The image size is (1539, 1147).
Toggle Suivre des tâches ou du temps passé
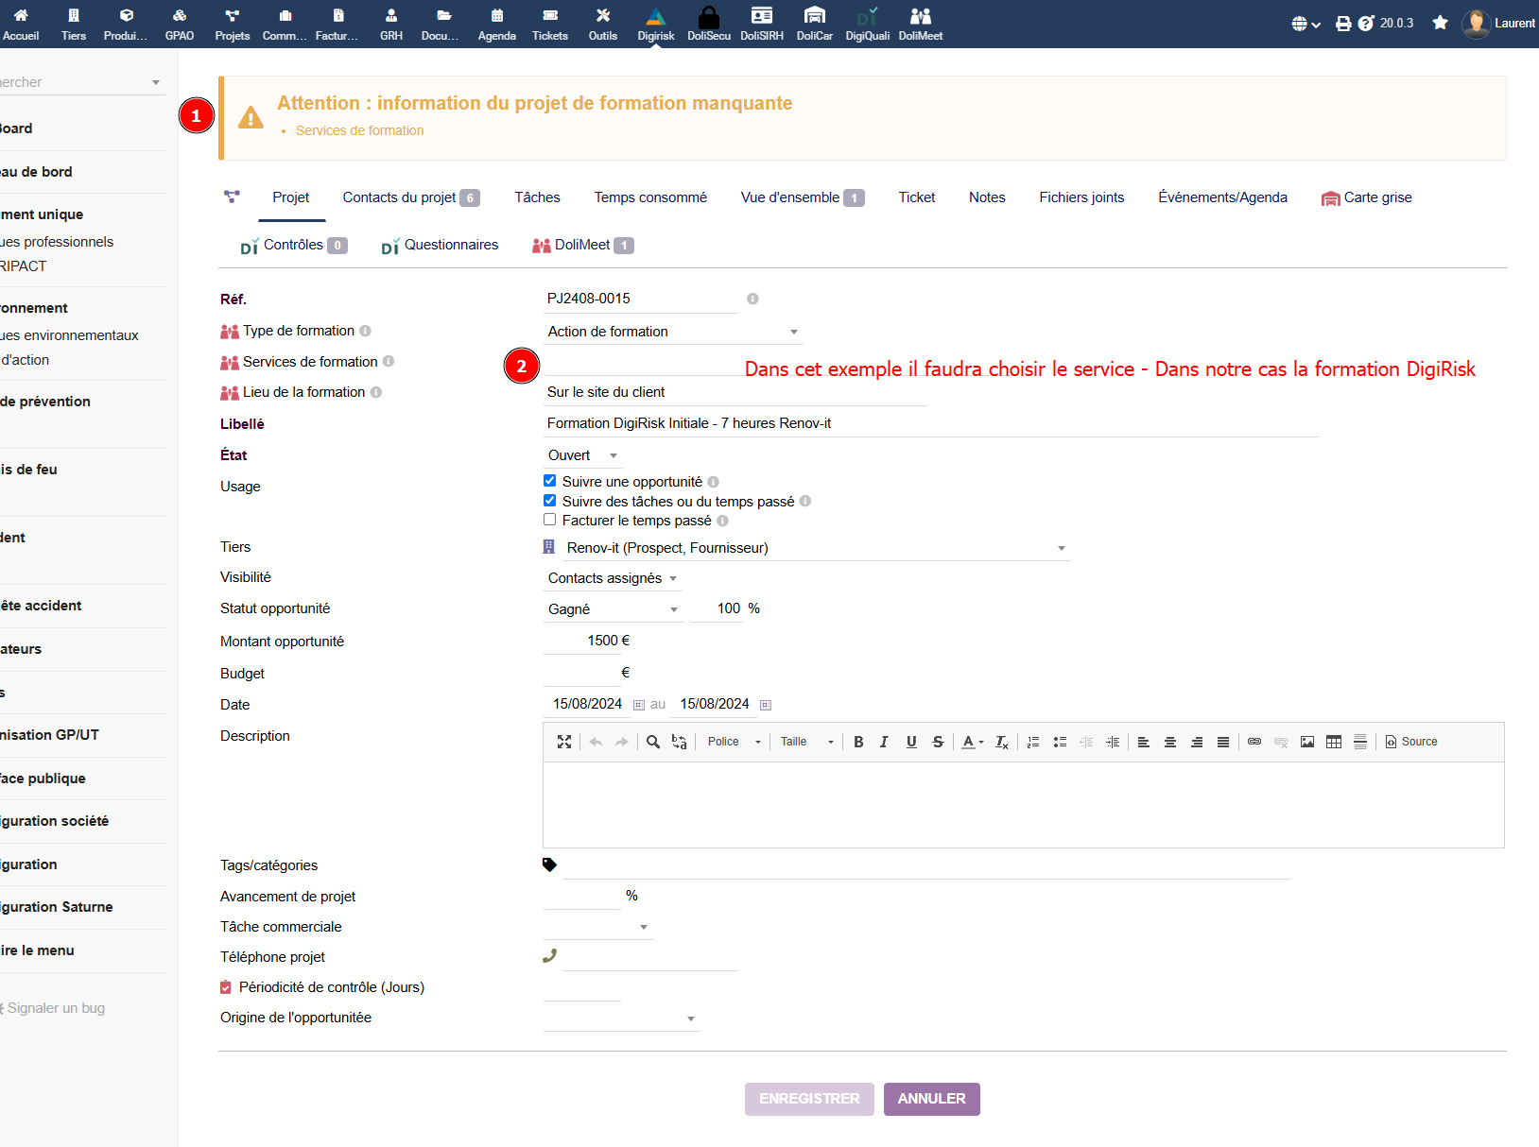click(549, 501)
